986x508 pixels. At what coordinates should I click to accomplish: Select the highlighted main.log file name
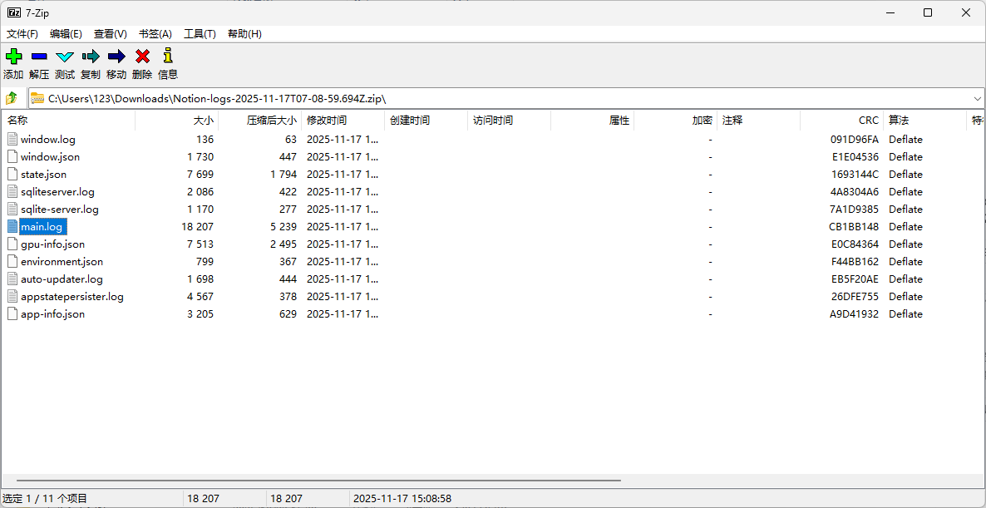coord(42,226)
